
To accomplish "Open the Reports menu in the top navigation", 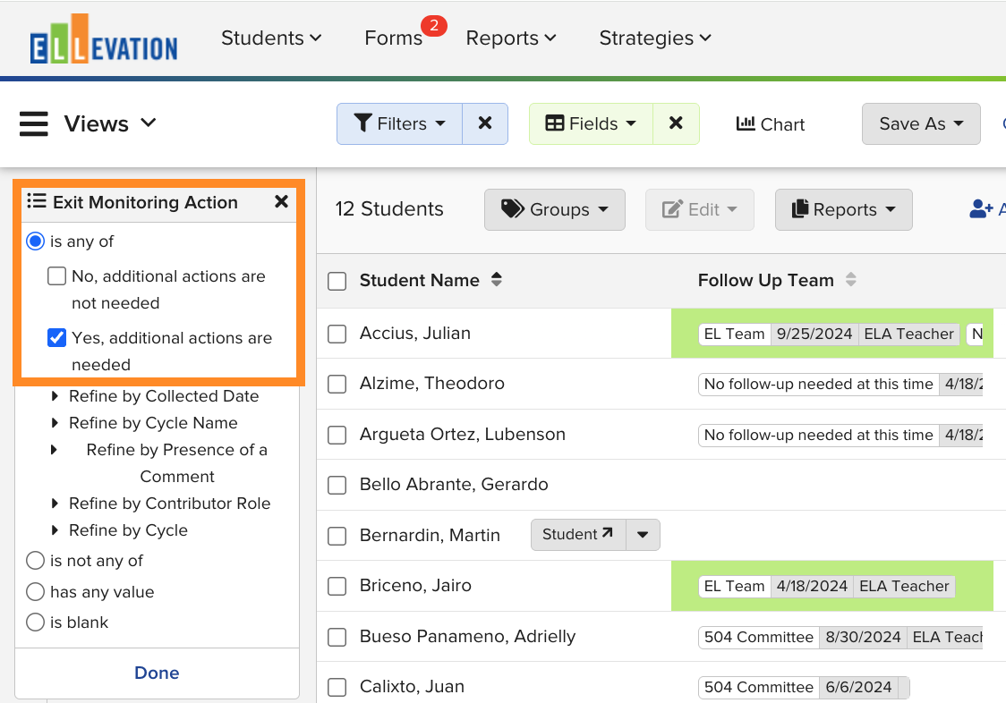I will pyautogui.click(x=511, y=38).
